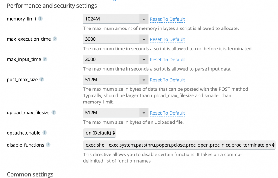The width and height of the screenshot is (278, 178).
Task: Click help icon beside disable_functions
Action: click(48, 145)
